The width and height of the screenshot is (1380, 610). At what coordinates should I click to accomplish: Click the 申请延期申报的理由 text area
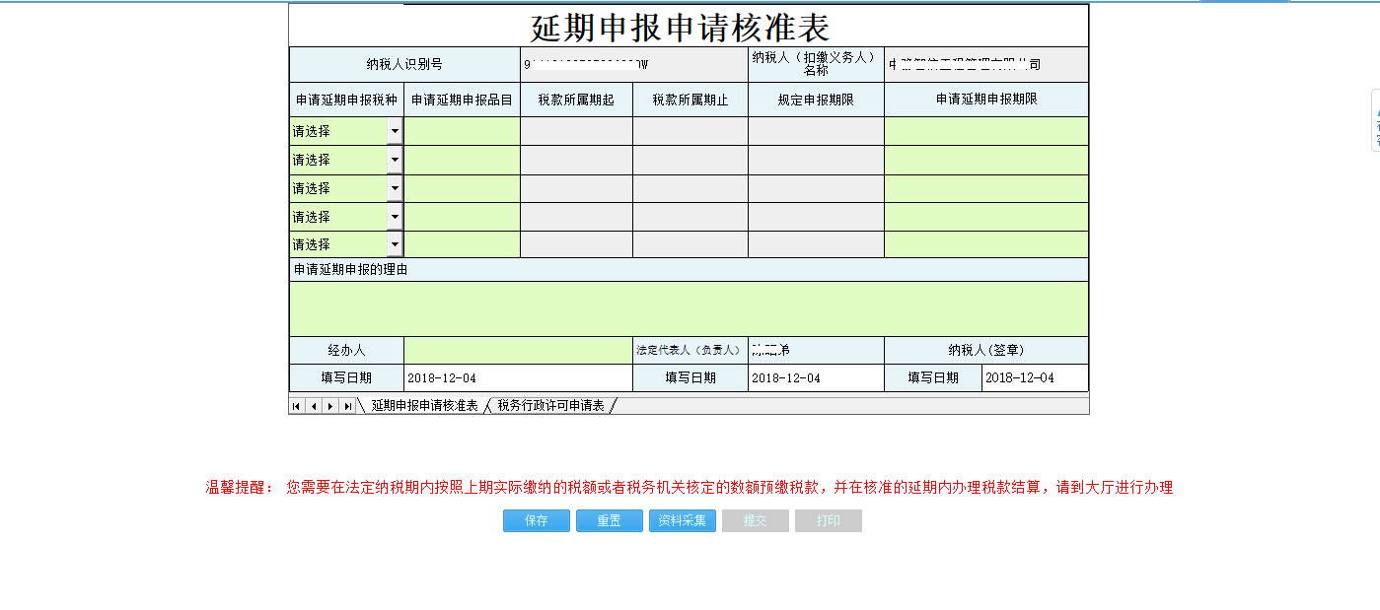click(688, 305)
